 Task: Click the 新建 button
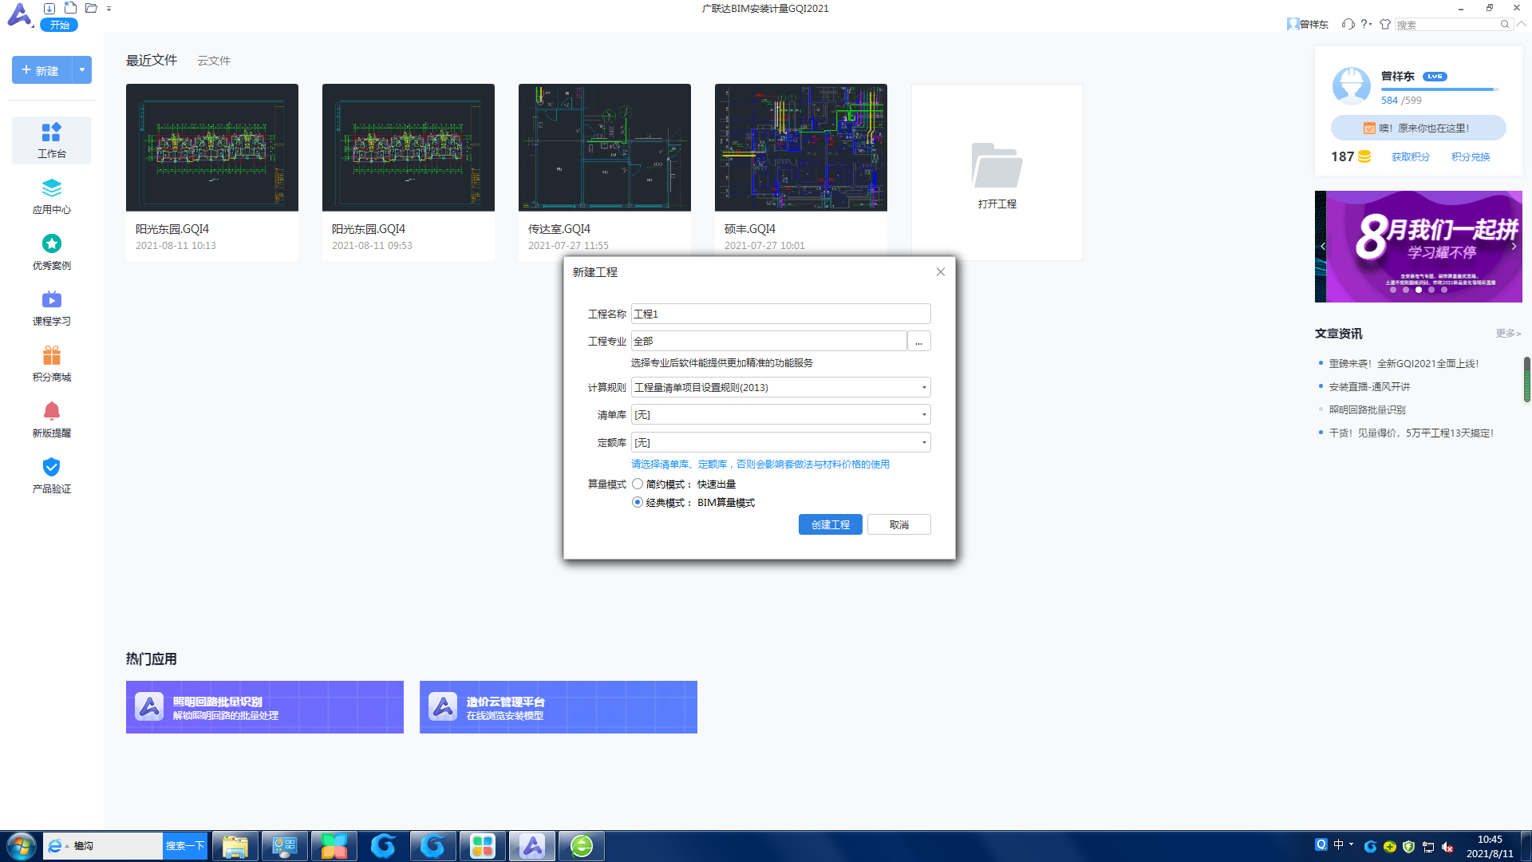pyautogui.click(x=41, y=70)
